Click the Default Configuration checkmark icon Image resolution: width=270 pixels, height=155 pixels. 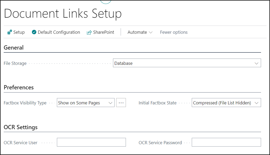pos(34,32)
